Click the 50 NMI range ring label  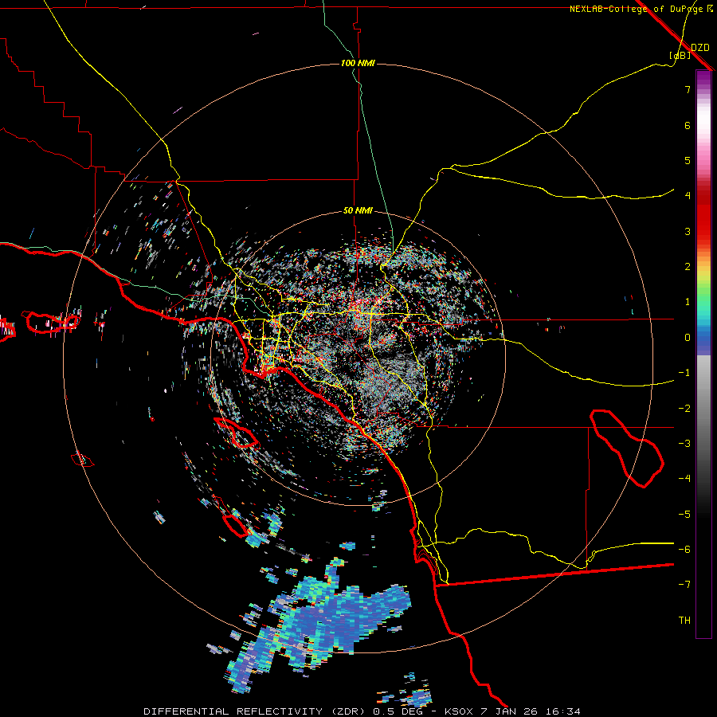[x=358, y=211]
